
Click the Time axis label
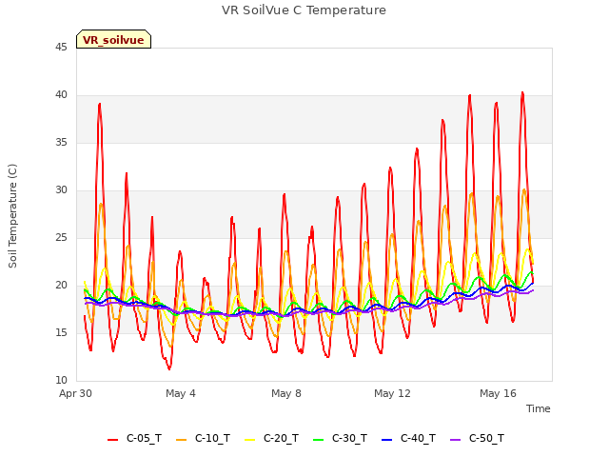tap(539, 408)
